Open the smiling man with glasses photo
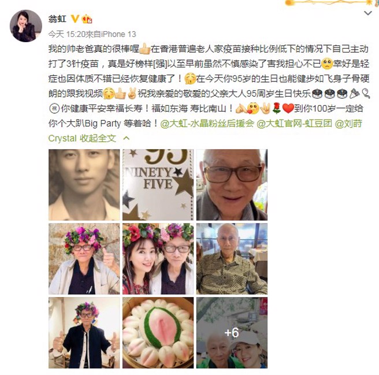 232,185
